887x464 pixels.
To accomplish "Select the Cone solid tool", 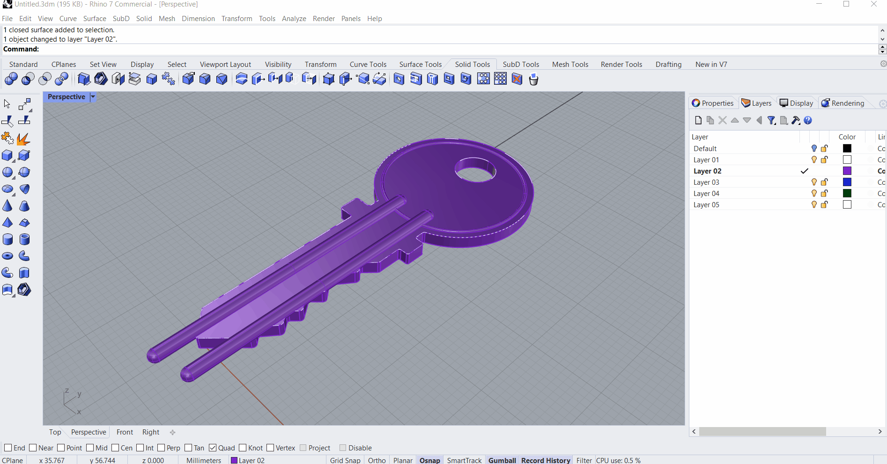I will click(7, 206).
